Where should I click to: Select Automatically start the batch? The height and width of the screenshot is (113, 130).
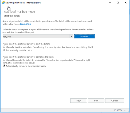(x=4, y=50)
